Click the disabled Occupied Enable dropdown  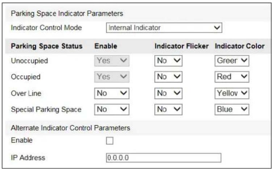[112, 77]
